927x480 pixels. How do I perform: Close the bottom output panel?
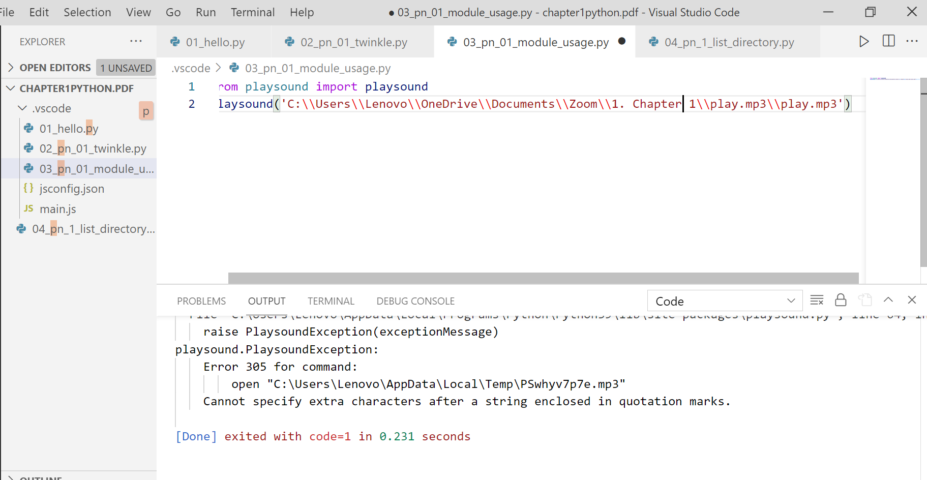(912, 300)
